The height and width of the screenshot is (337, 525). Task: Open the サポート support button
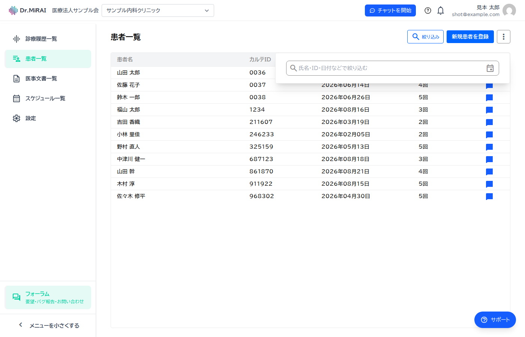click(x=495, y=320)
